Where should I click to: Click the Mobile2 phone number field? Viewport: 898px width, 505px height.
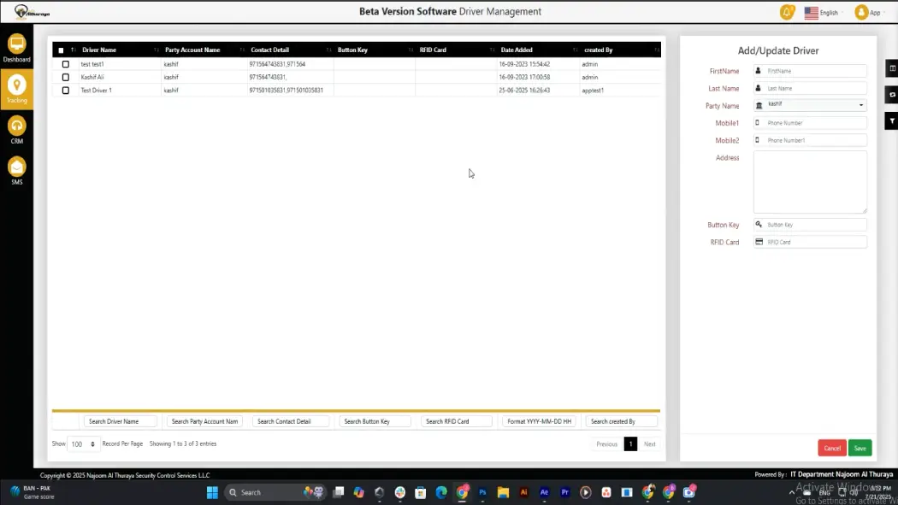810,140
